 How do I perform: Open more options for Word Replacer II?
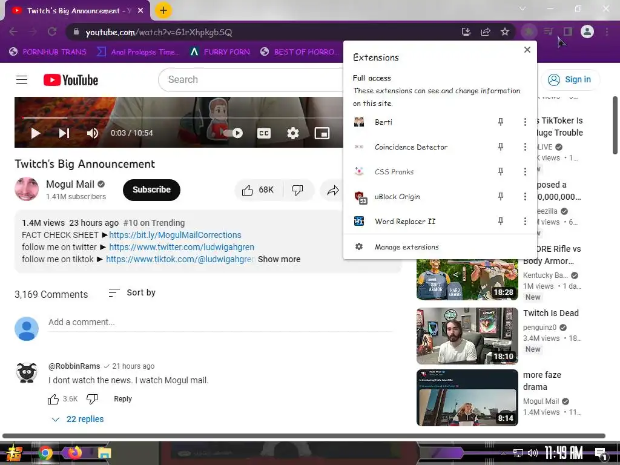[525, 222]
